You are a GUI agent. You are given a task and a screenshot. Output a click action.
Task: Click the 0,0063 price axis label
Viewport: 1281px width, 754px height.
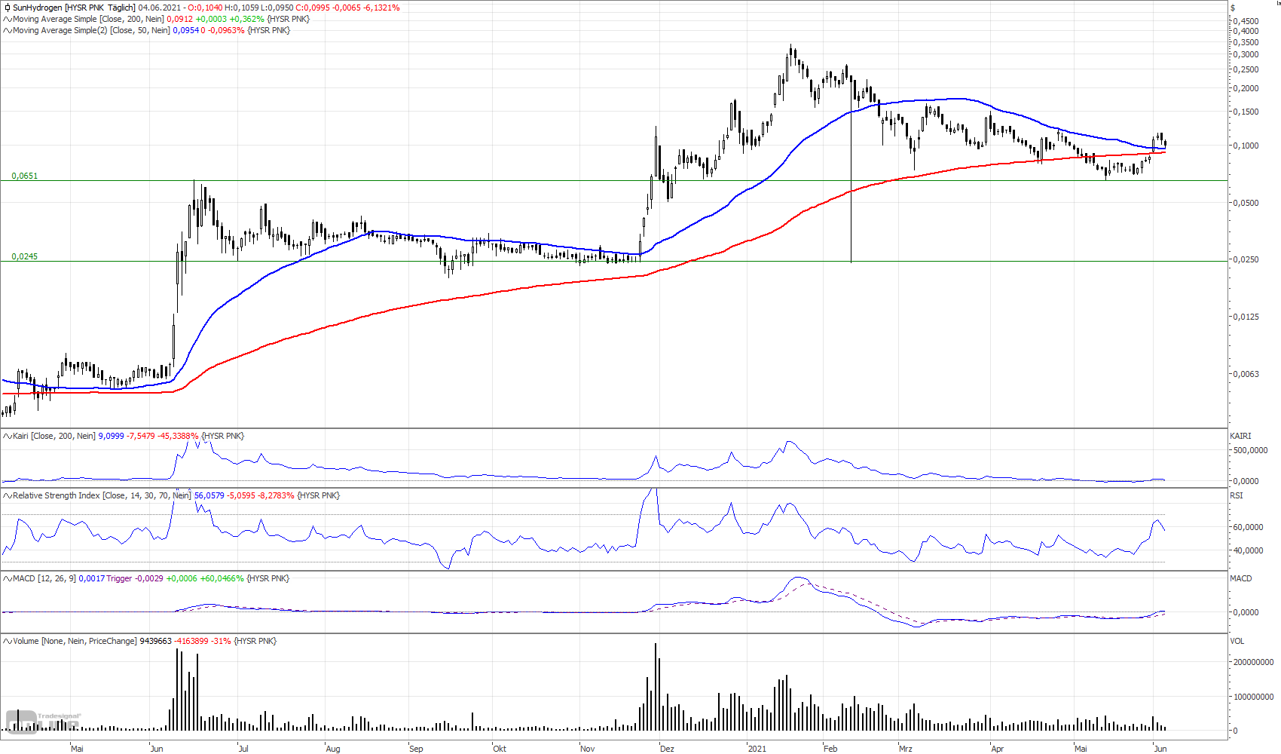pos(1246,374)
